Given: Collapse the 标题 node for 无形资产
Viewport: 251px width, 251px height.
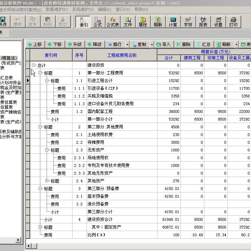Looking at the screenshot, I should (x=47, y=150).
